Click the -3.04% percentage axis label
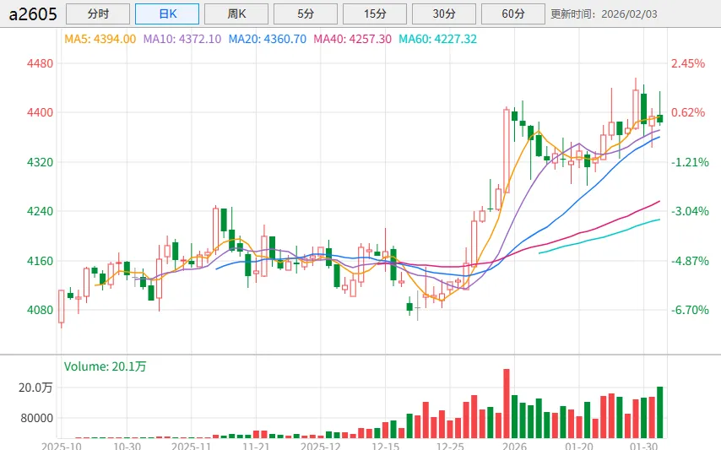The height and width of the screenshot is (450, 721). coord(690,211)
